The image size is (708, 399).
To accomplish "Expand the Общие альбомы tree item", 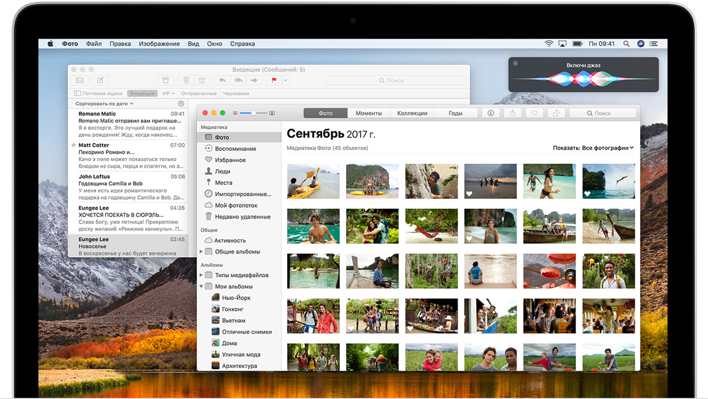I will click(x=201, y=252).
